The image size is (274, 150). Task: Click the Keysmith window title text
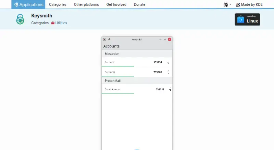137,40
